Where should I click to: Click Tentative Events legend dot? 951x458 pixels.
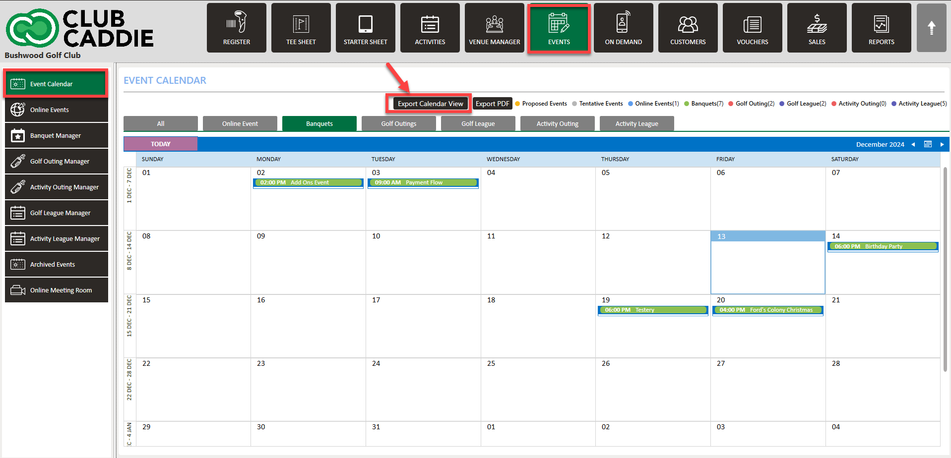tap(574, 104)
